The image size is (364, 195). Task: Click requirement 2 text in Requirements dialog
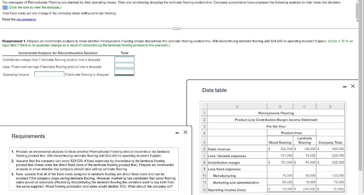(x=95, y=165)
